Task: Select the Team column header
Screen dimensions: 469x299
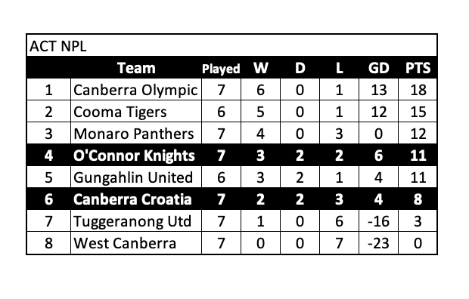Action: click(x=136, y=68)
